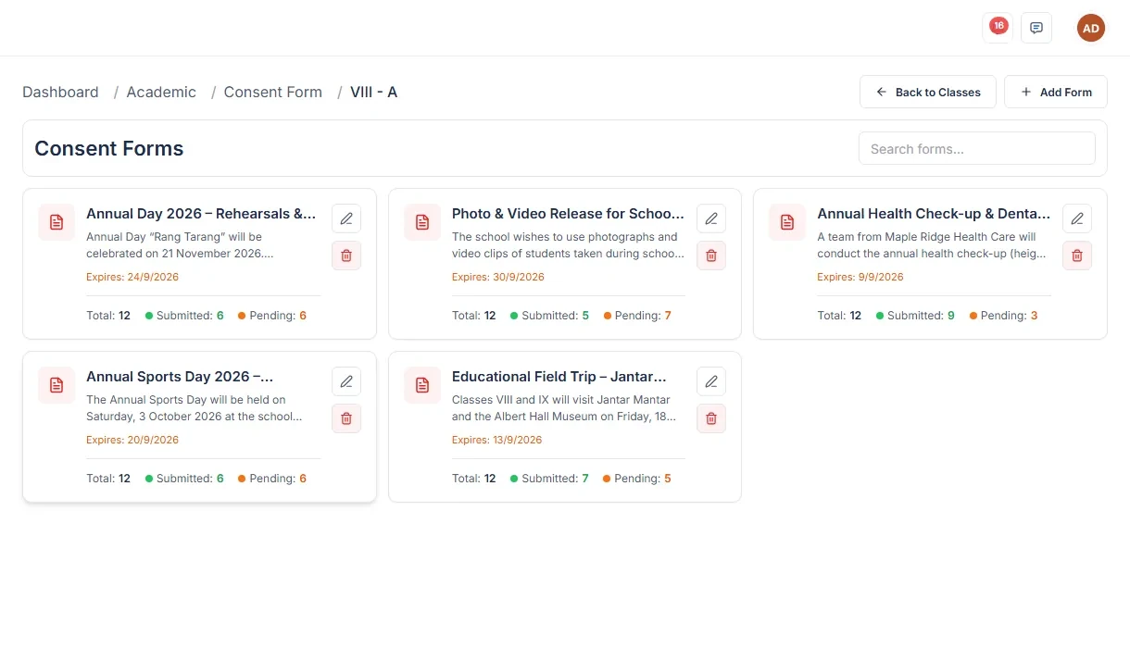Image resolution: width=1130 pixels, height=648 pixels.
Task: Delete the Annual Day 2026 Rehearsals form
Action: coord(346,255)
